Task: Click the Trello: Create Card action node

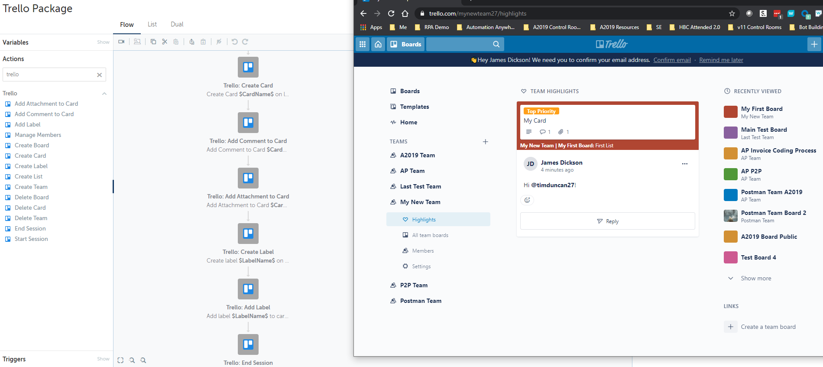Action: pyautogui.click(x=248, y=67)
